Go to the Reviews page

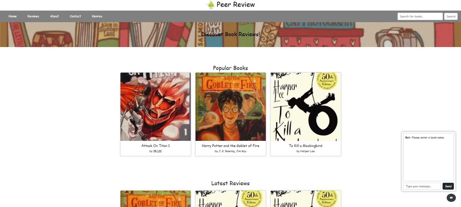click(33, 16)
